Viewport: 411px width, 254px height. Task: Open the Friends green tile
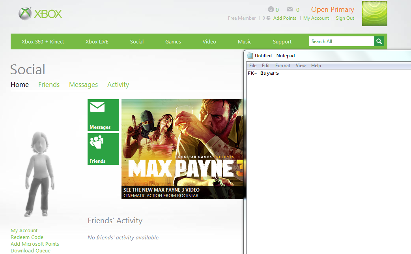click(x=103, y=149)
